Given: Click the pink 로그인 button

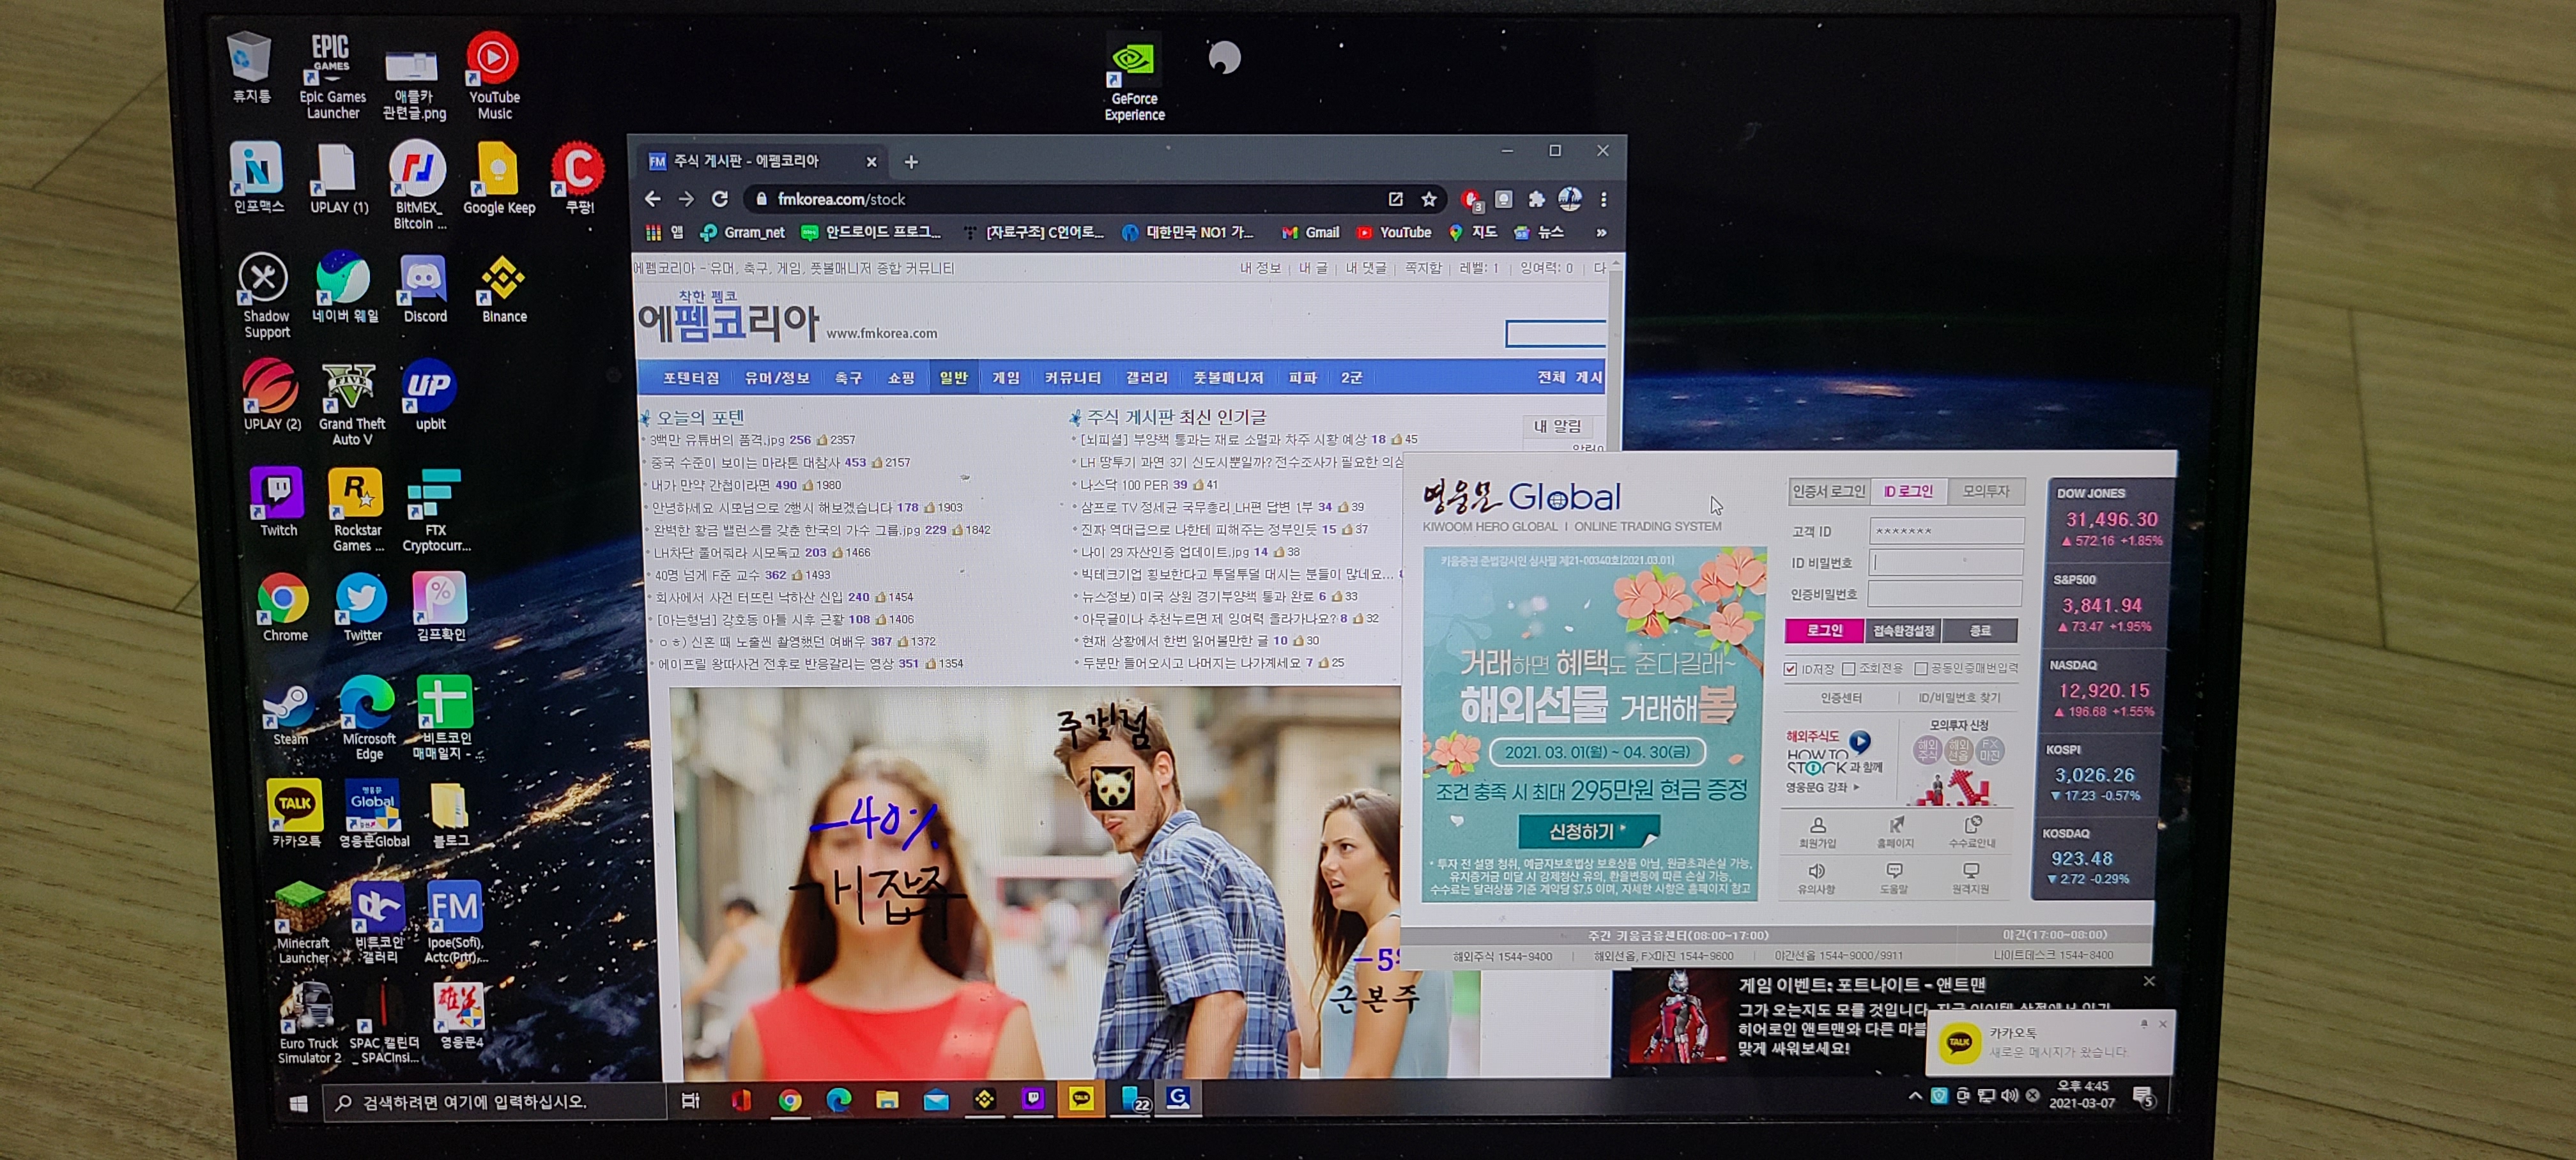Looking at the screenshot, I should click(x=1824, y=630).
